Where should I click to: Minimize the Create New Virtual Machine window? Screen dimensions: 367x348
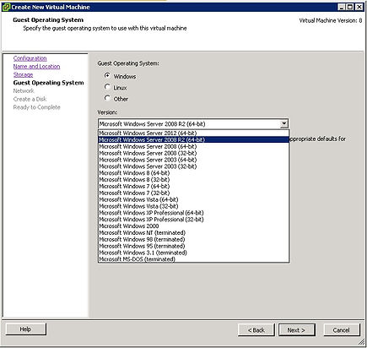coord(342,7)
